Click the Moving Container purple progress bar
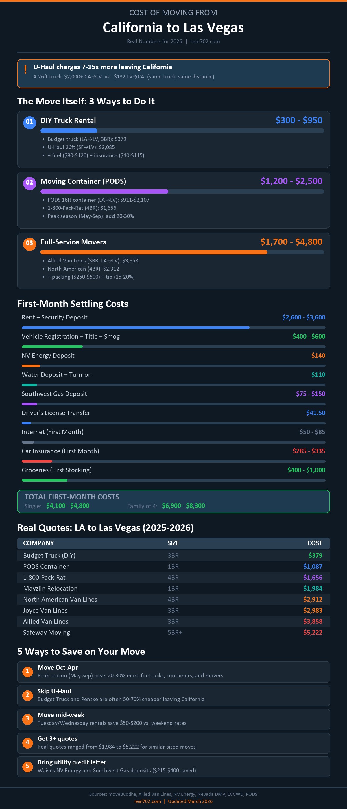The image size is (347, 809). (104, 191)
